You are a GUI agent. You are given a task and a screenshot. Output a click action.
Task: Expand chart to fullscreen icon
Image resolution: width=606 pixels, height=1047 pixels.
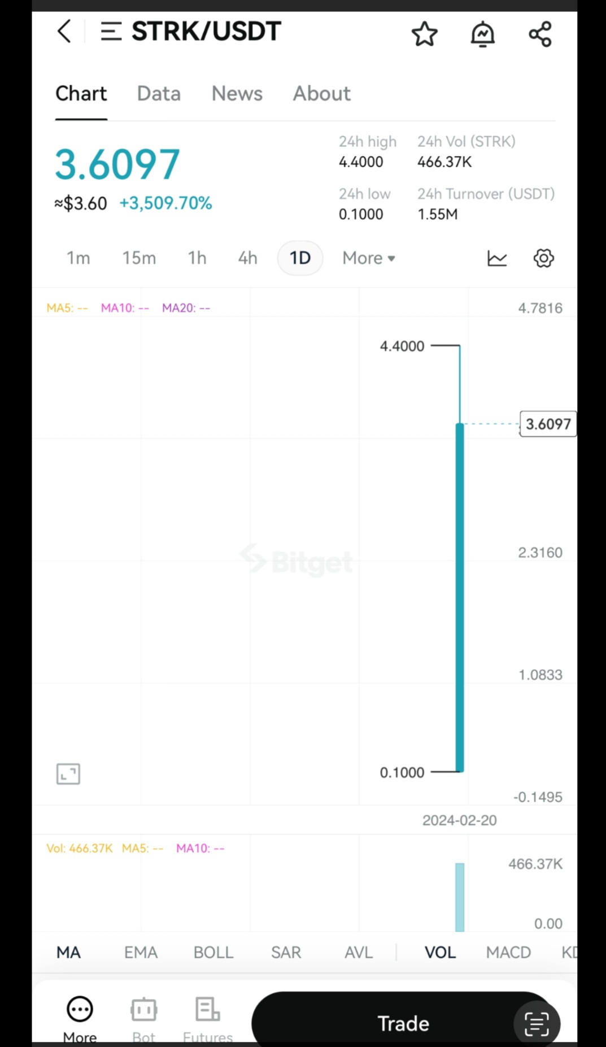tap(68, 774)
